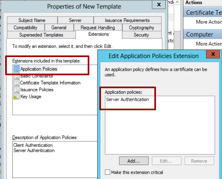This screenshot has width=222, height=179.
Task: Switch to Issuance Requirements tab
Action: tap(127, 20)
